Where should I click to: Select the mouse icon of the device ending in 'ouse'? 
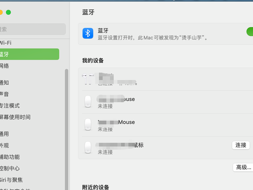click(x=88, y=101)
